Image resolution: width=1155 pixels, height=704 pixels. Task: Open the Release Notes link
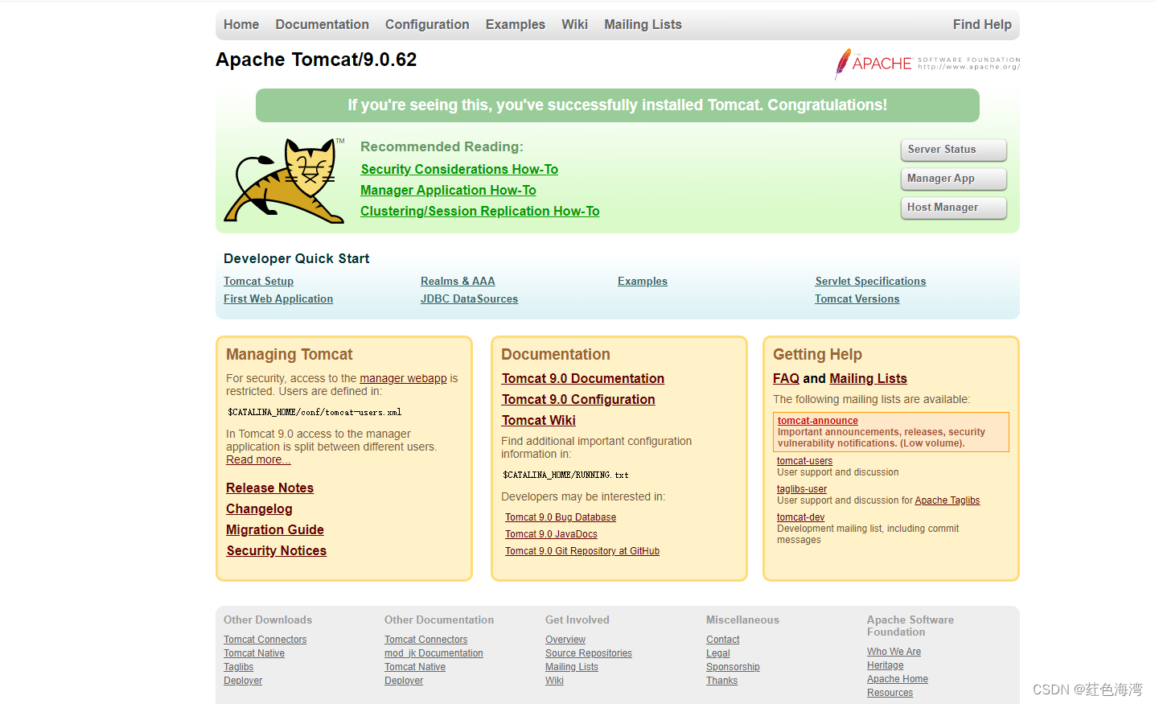point(269,488)
